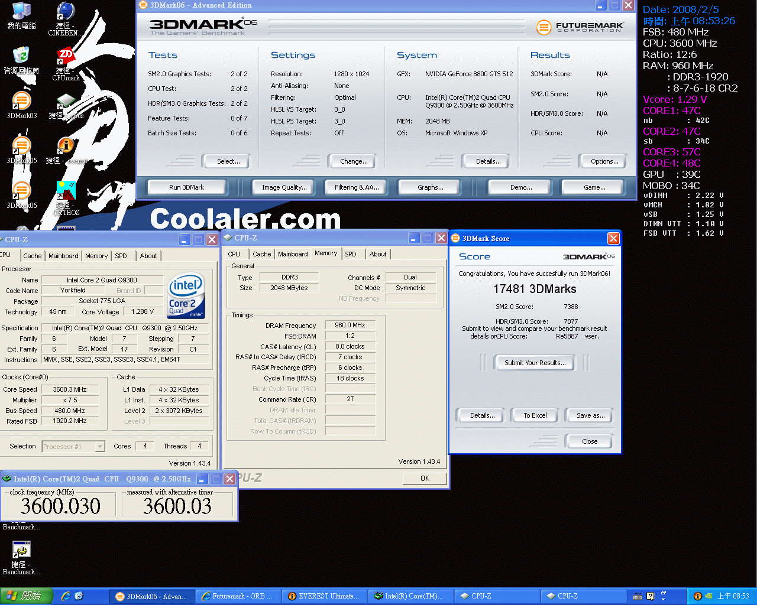Click the CAS# Latency value 8.0 clocks
757x605 pixels.
pos(350,346)
